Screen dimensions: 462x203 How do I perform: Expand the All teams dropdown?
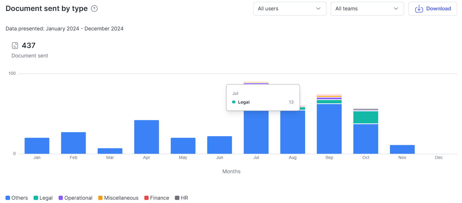coord(367,9)
